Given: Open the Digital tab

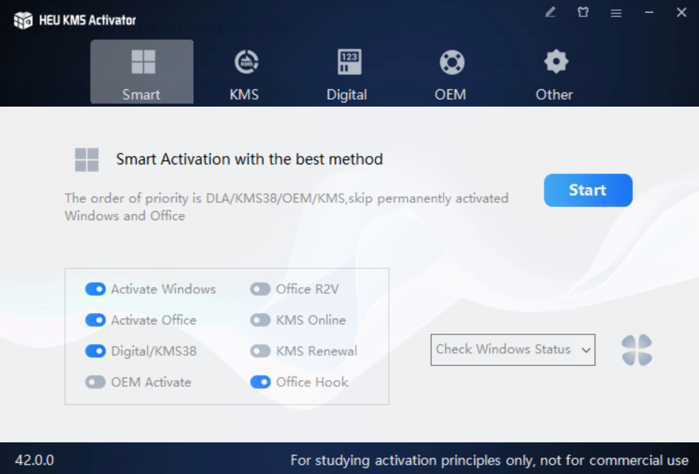Looking at the screenshot, I should 347,75.
